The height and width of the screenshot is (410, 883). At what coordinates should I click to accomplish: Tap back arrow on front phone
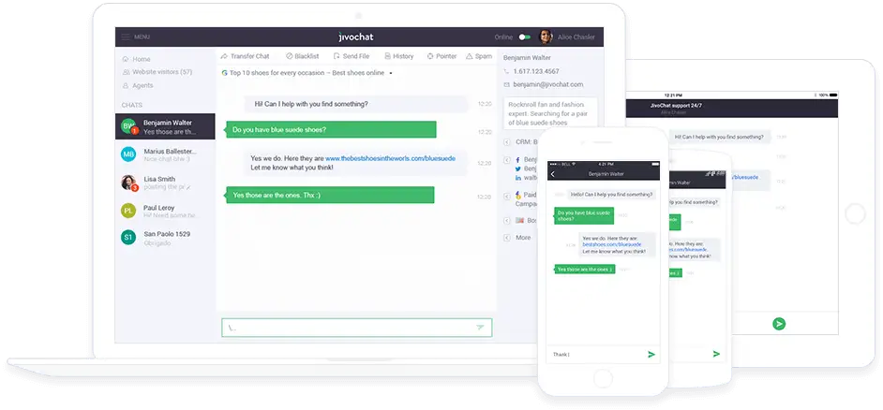pos(552,174)
